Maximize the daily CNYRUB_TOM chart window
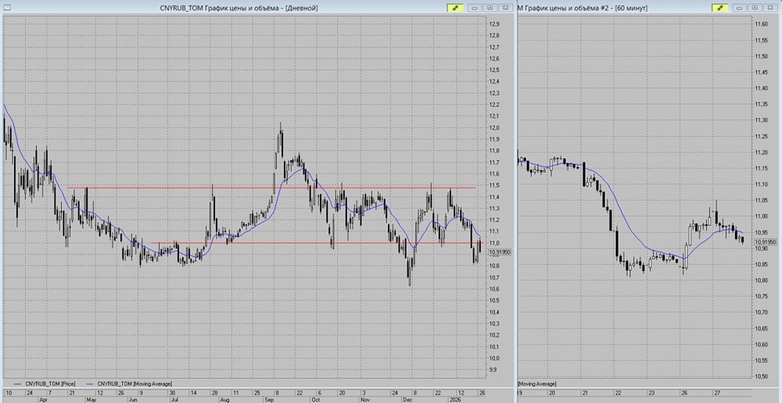This screenshot has width=782, height=403. [490, 7]
